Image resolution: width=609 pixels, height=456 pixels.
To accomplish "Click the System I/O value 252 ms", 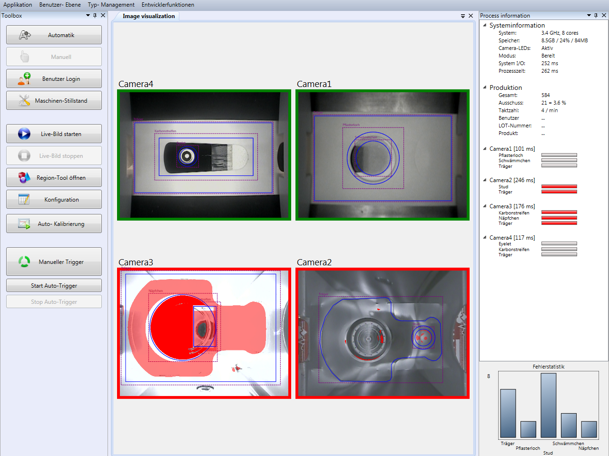I will pos(550,63).
